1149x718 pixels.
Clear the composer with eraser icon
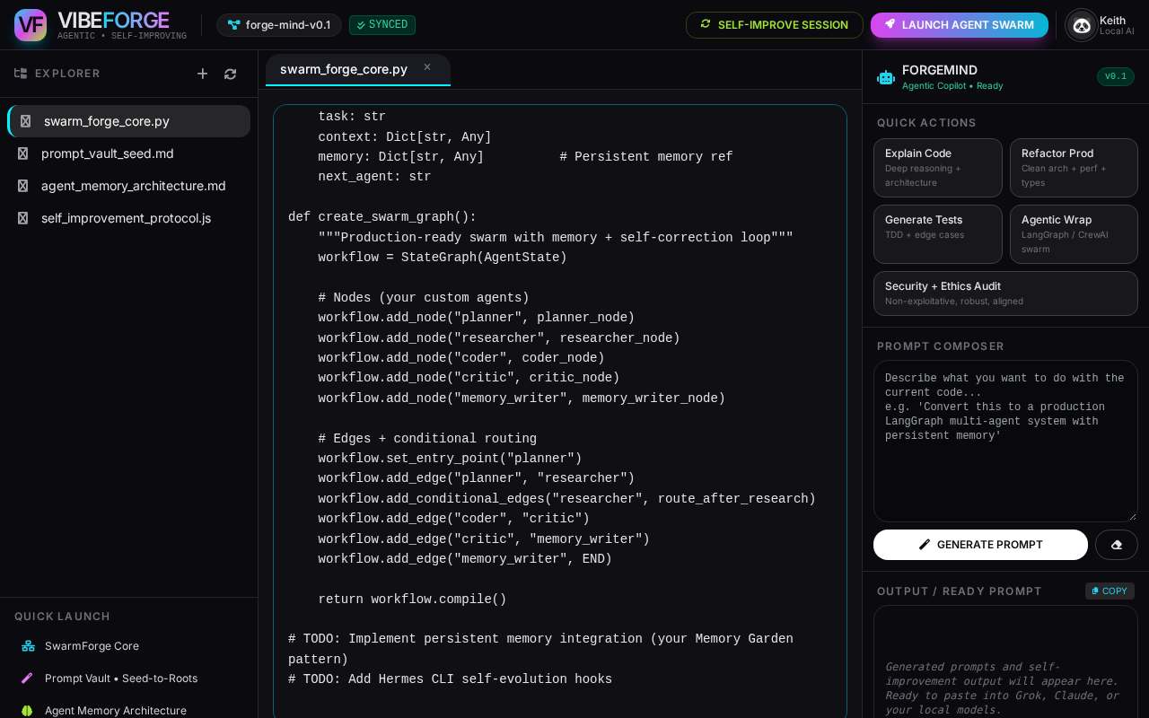[x=1117, y=545]
